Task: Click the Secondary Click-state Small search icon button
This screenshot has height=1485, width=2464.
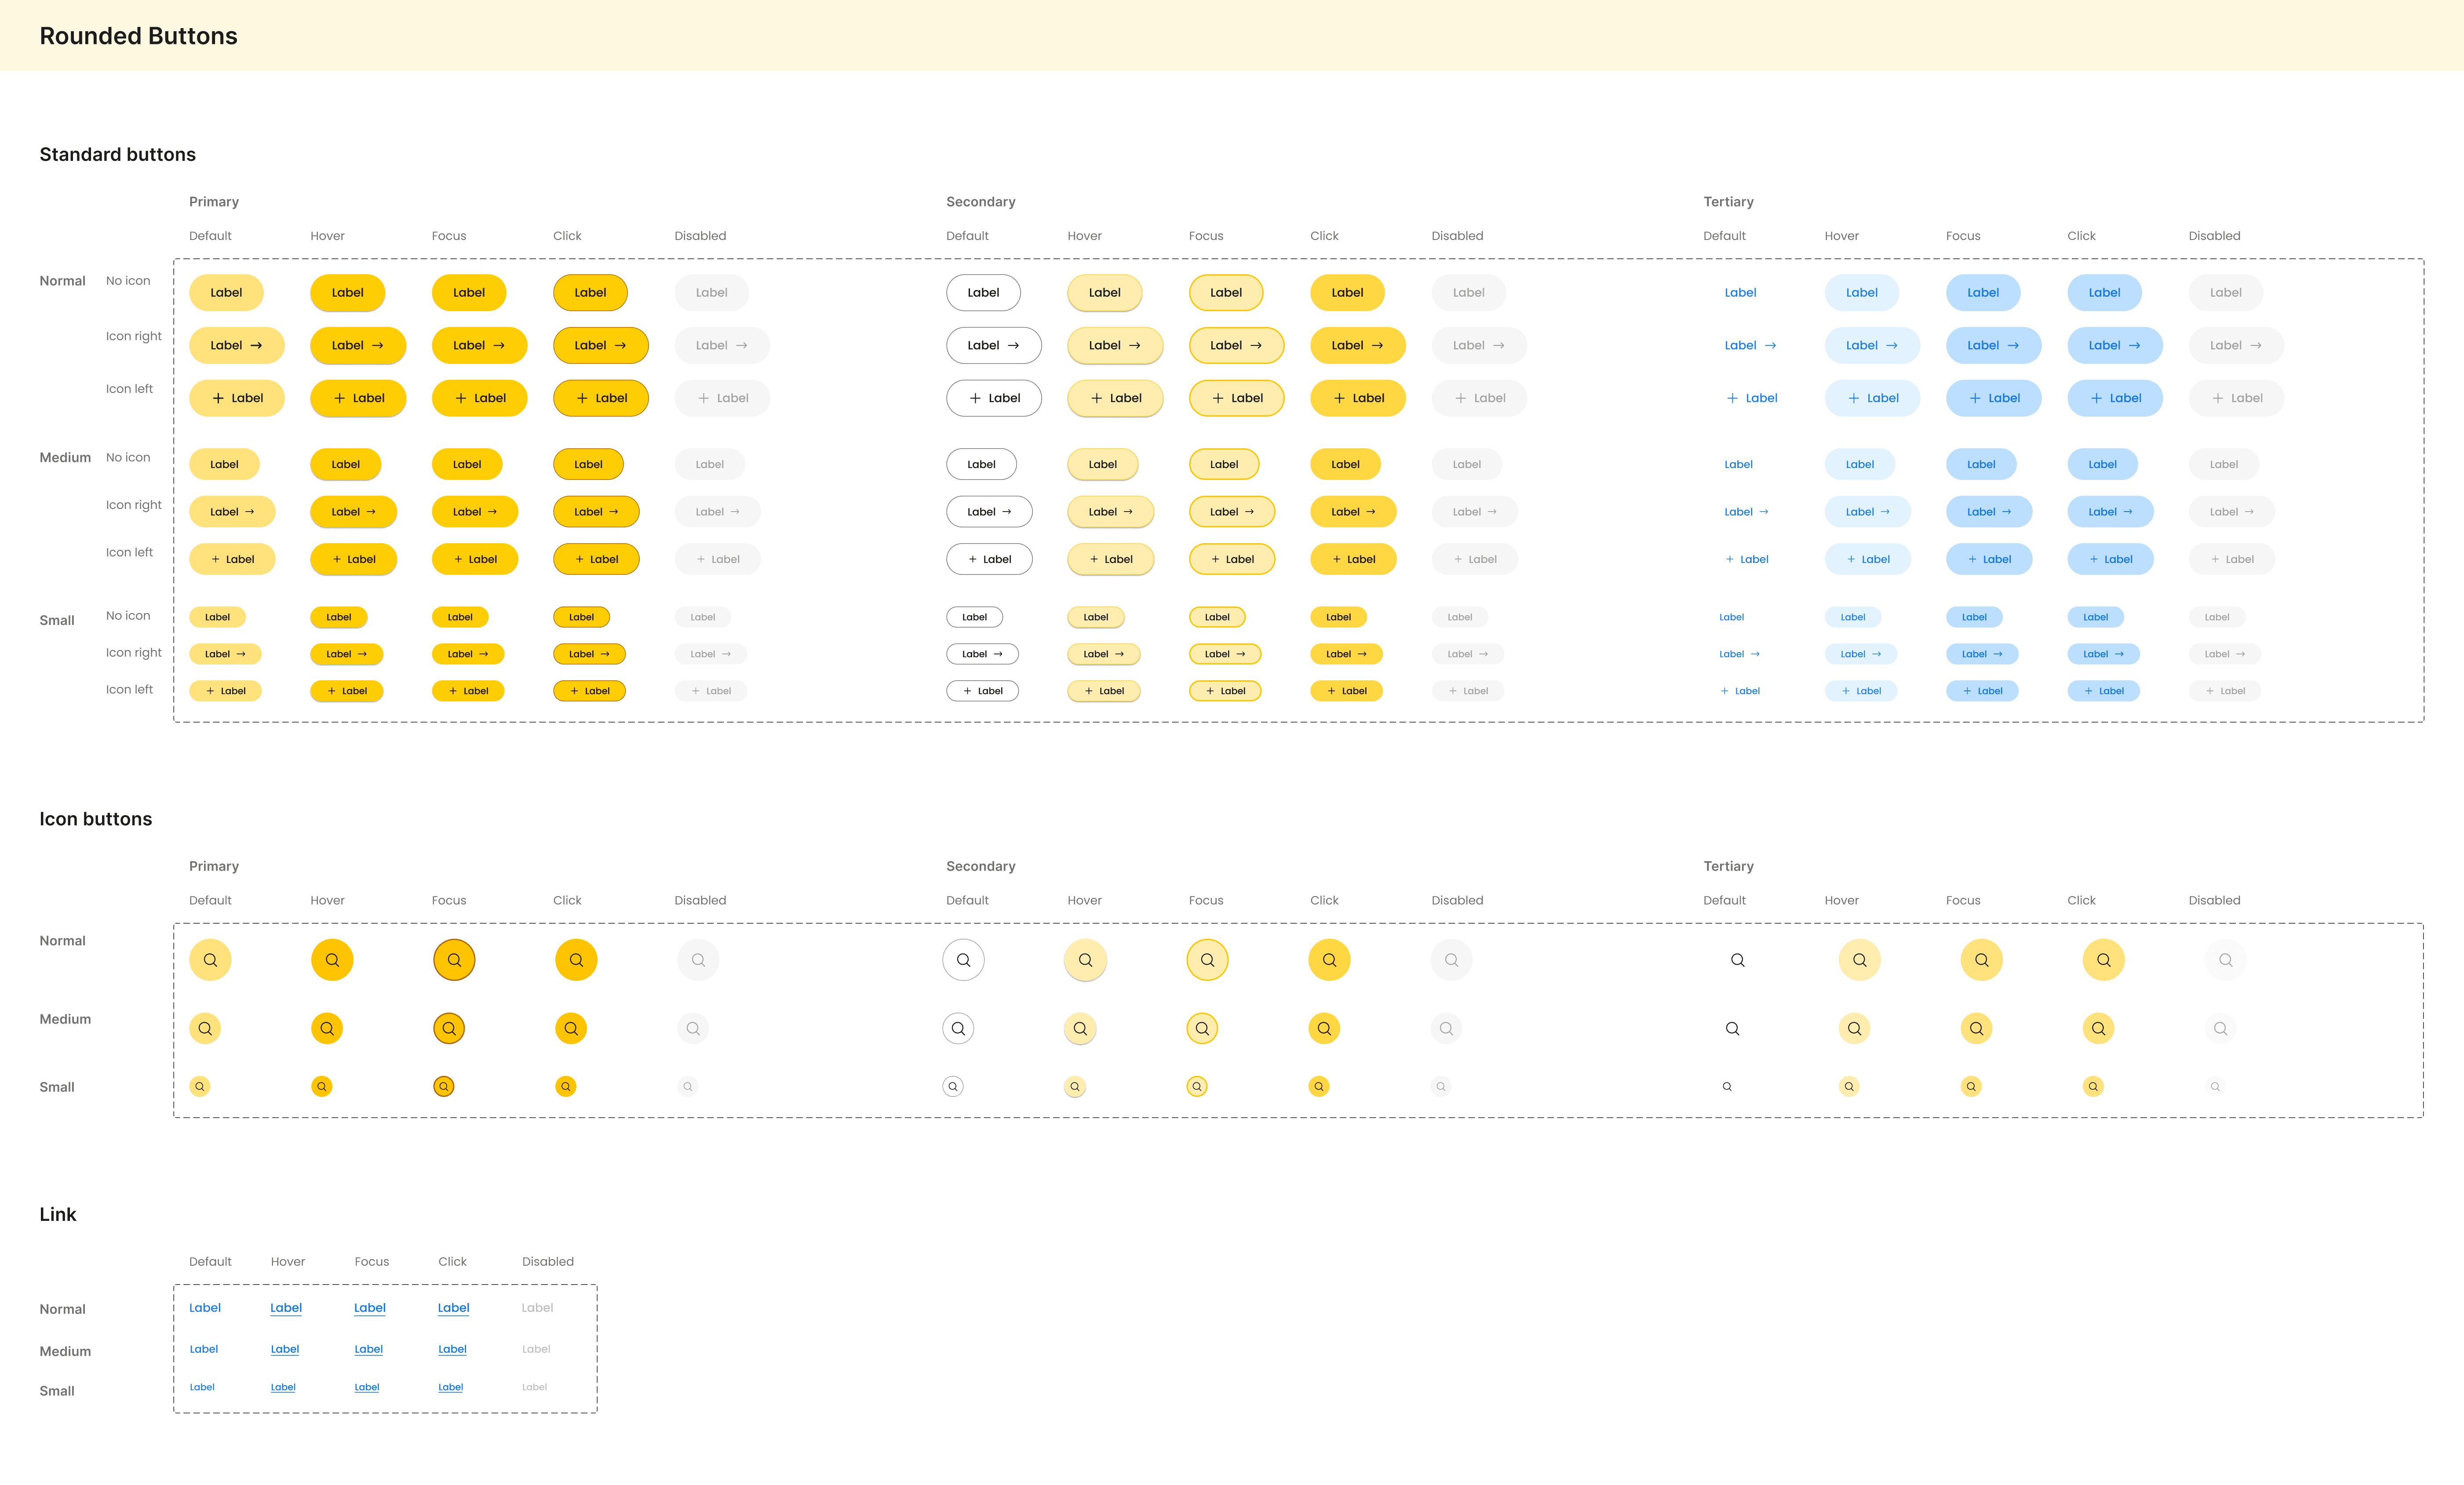Action: pyautogui.click(x=1319, y=1086)
